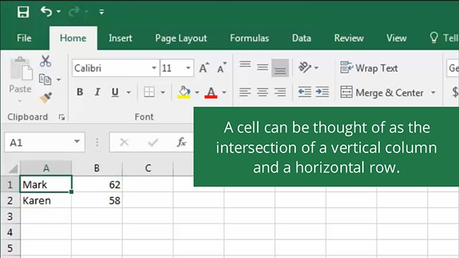Open the Merge & Center dropdown arrow
Screen dimensions: 459x258
tap(434, 92)
